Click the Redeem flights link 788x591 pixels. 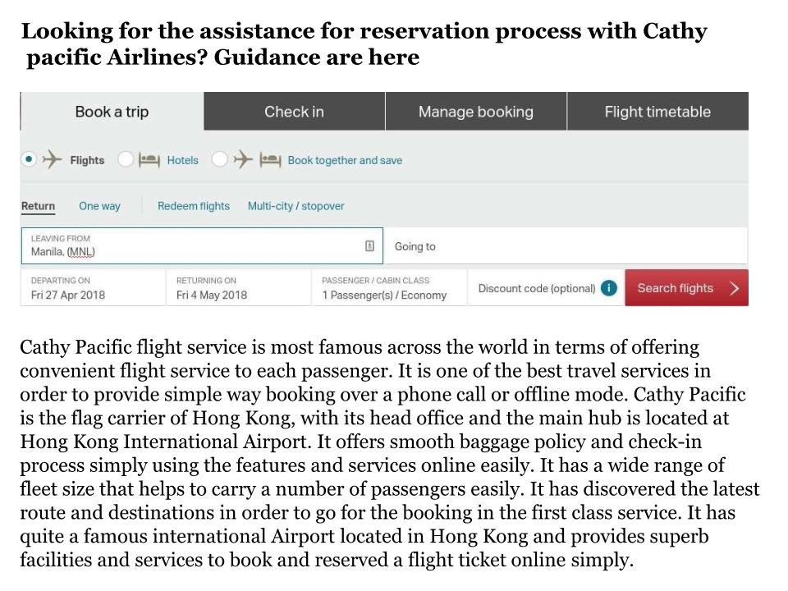pyautogui.click(x=194, y=206)
